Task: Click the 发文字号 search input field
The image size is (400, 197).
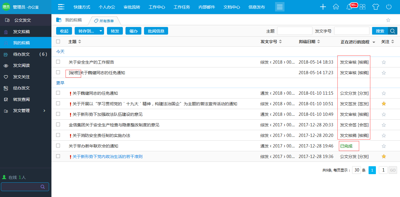Action: (x=352, y=31)
